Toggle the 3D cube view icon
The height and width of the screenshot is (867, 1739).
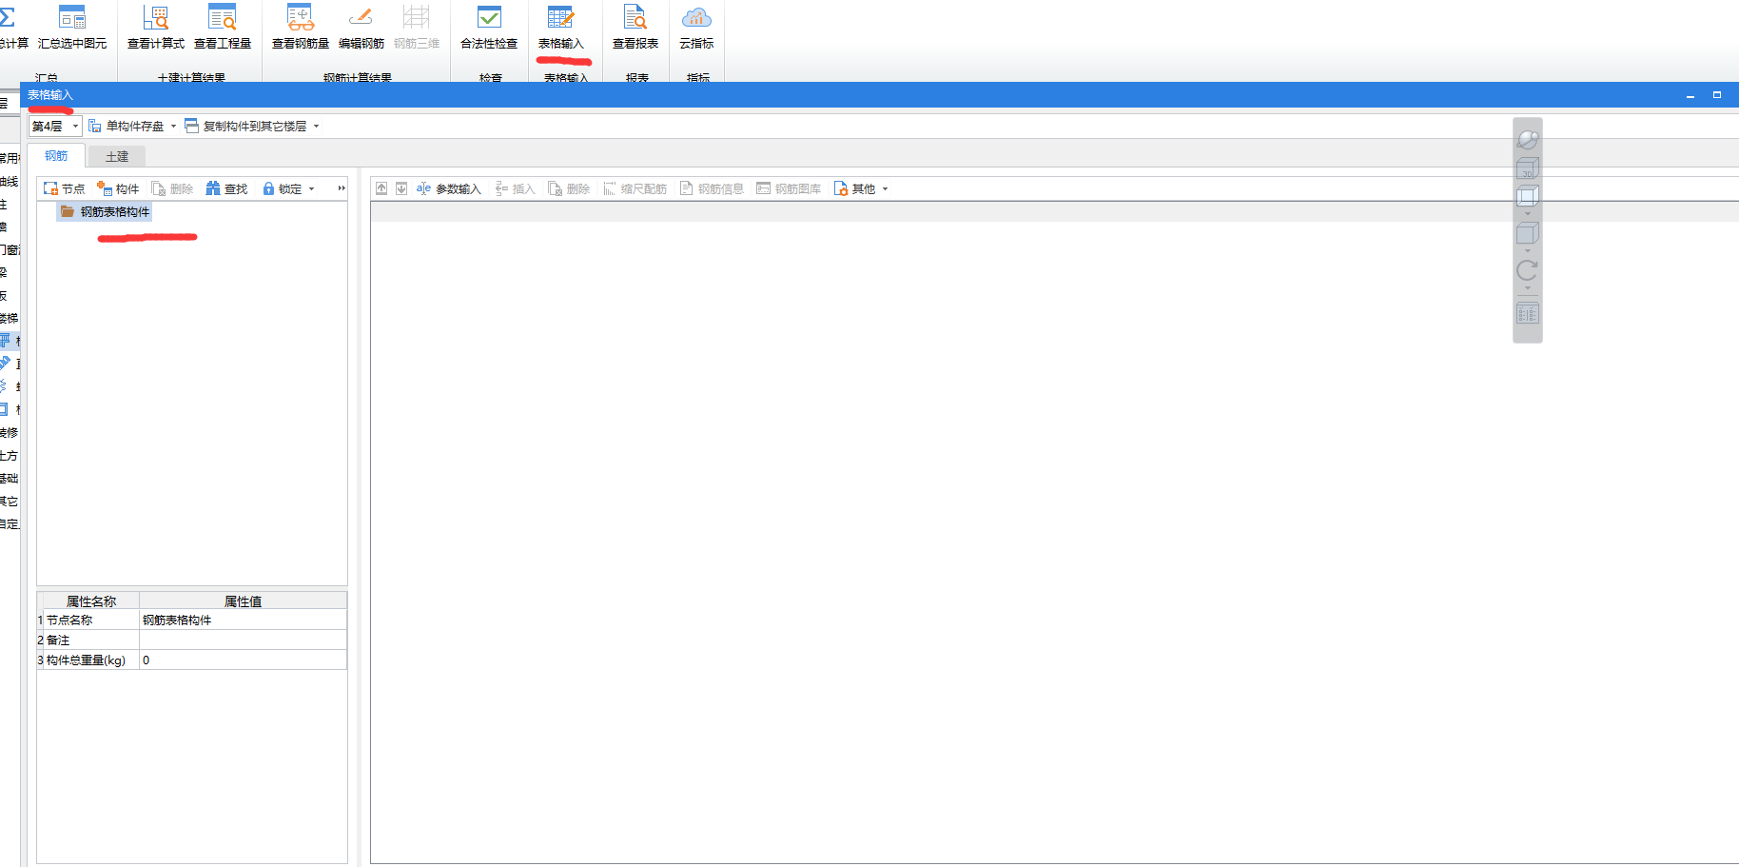tap(1528, 169)
